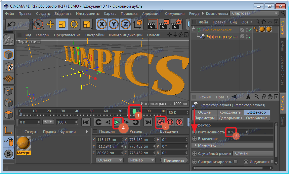
Task: Click Выделение keyframe circle
Action: pyautogui.click(x=194, y=138)
